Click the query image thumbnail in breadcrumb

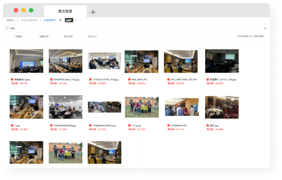click(69, 20)
